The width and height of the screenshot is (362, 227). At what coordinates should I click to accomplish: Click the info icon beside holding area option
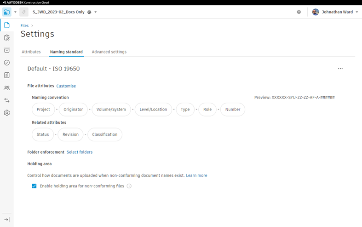[x=129, y=186]
